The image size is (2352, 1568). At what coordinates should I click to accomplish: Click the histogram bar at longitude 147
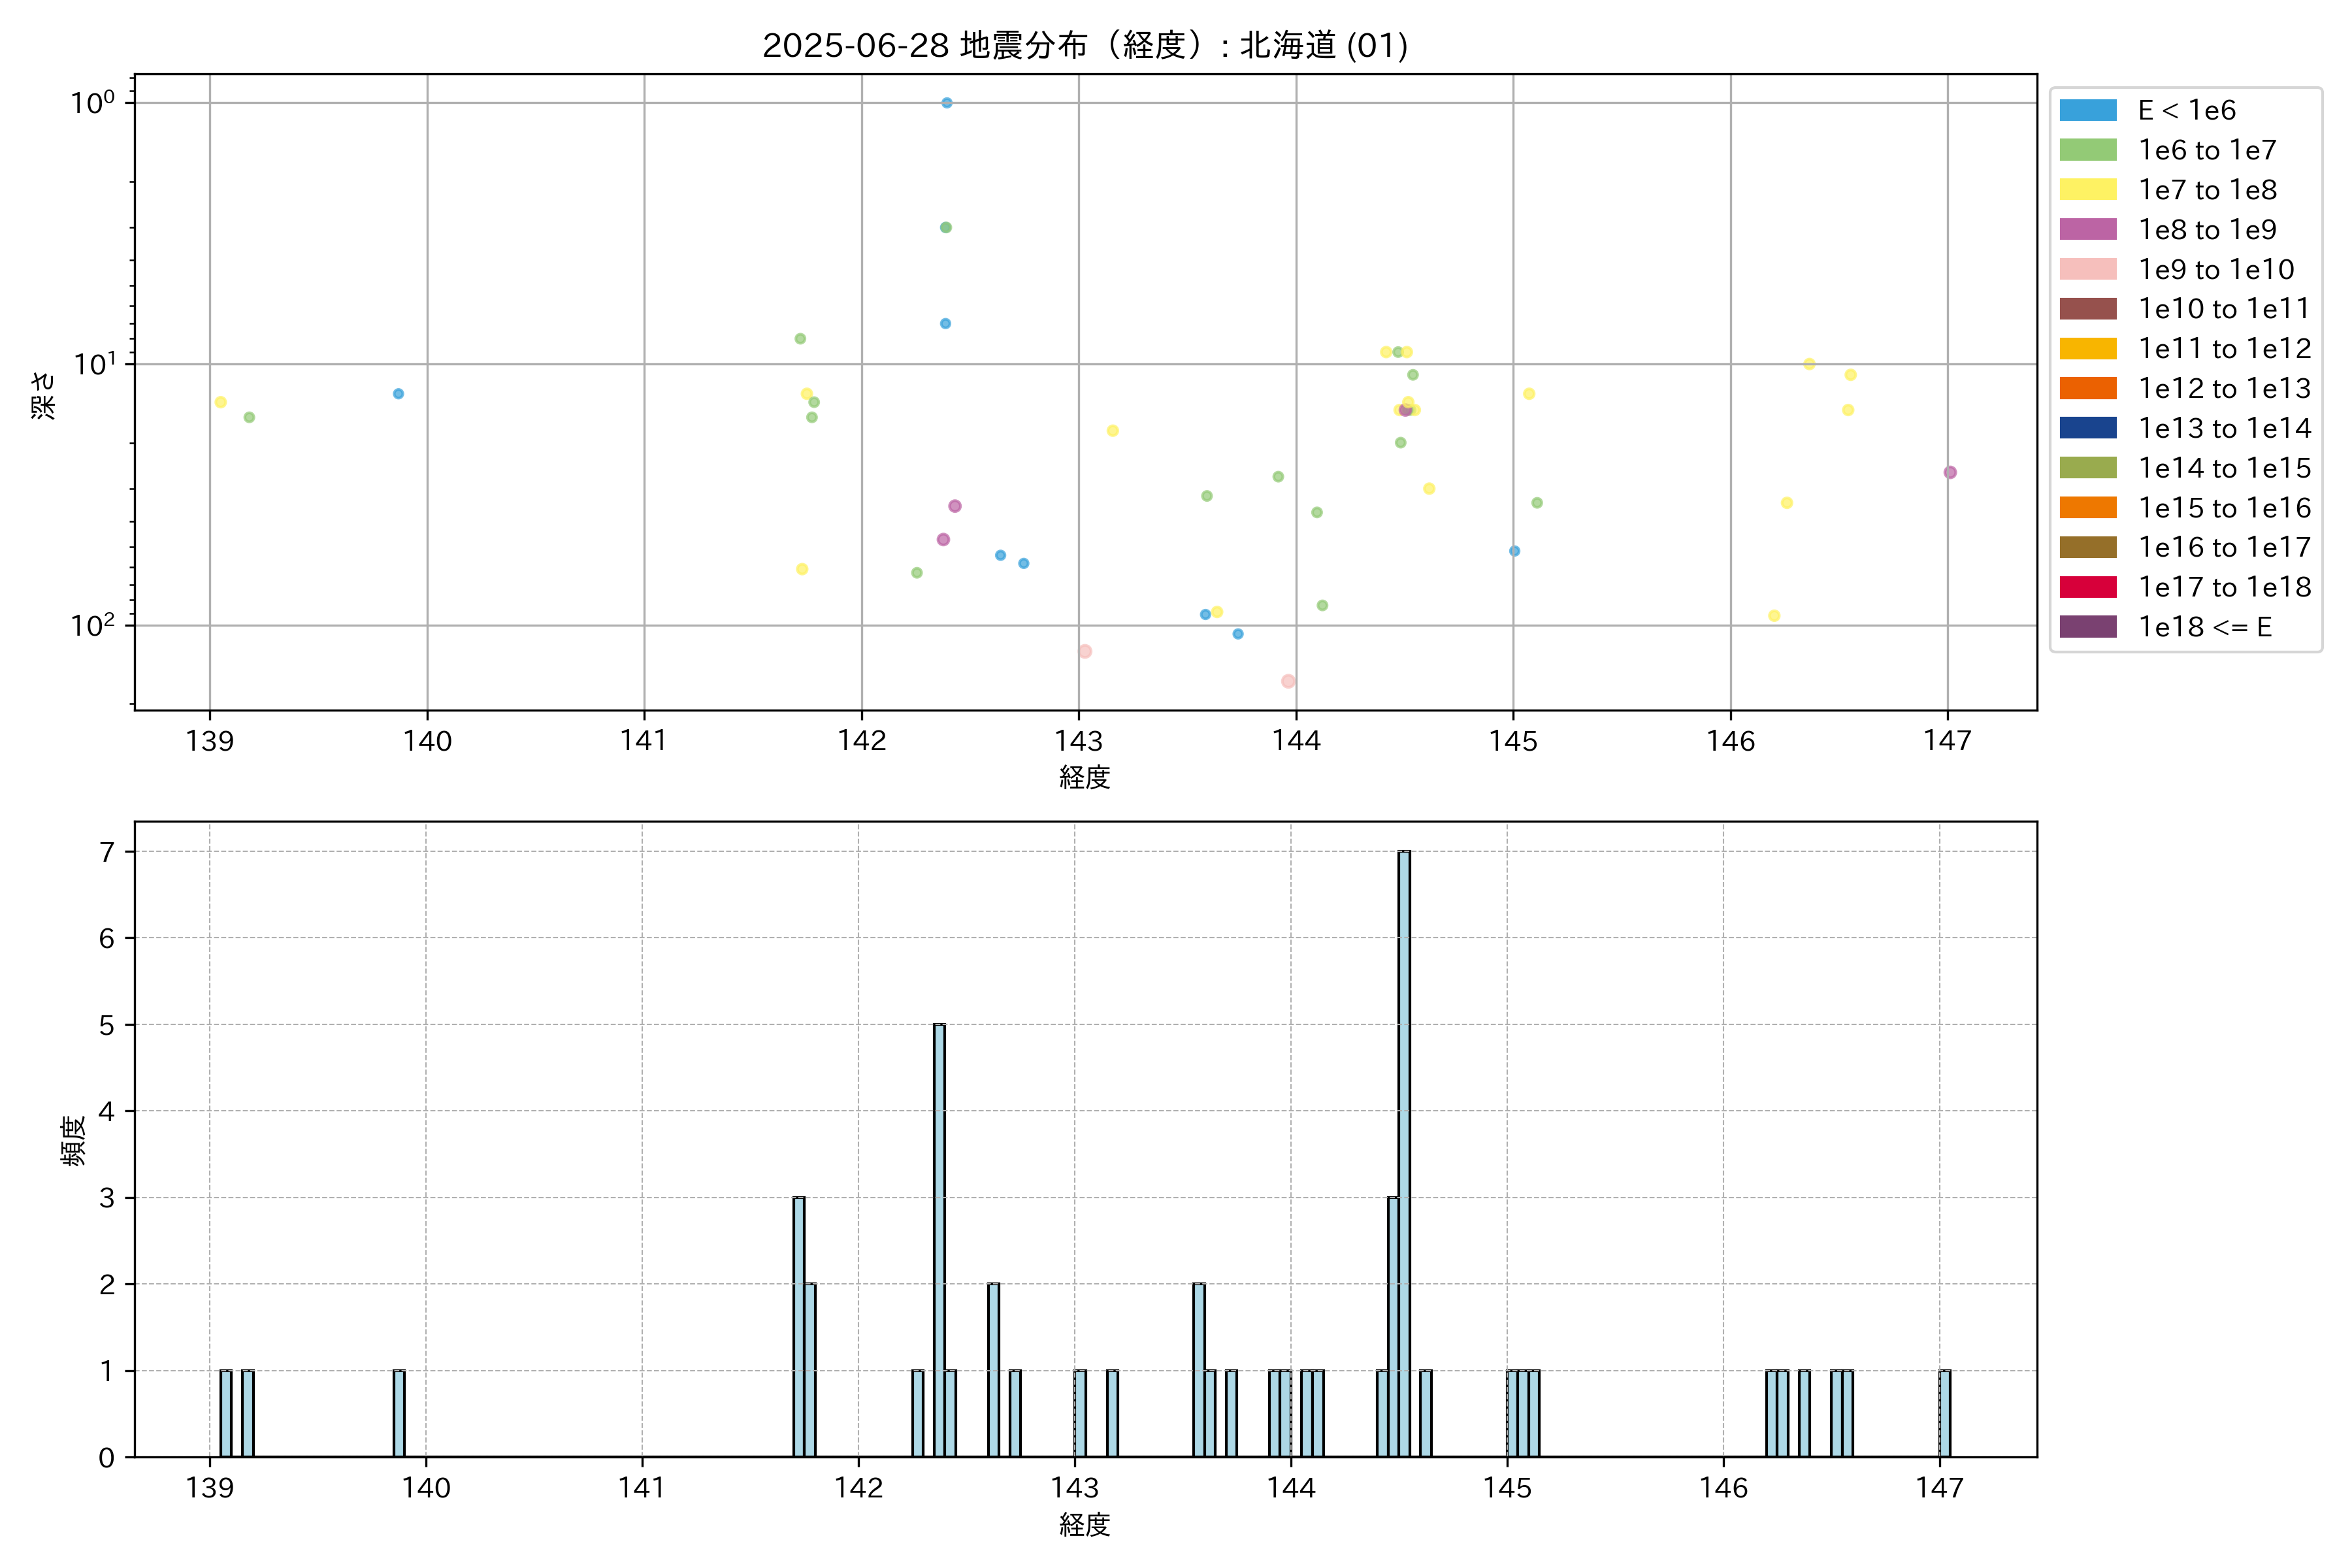[1944, 1413]
